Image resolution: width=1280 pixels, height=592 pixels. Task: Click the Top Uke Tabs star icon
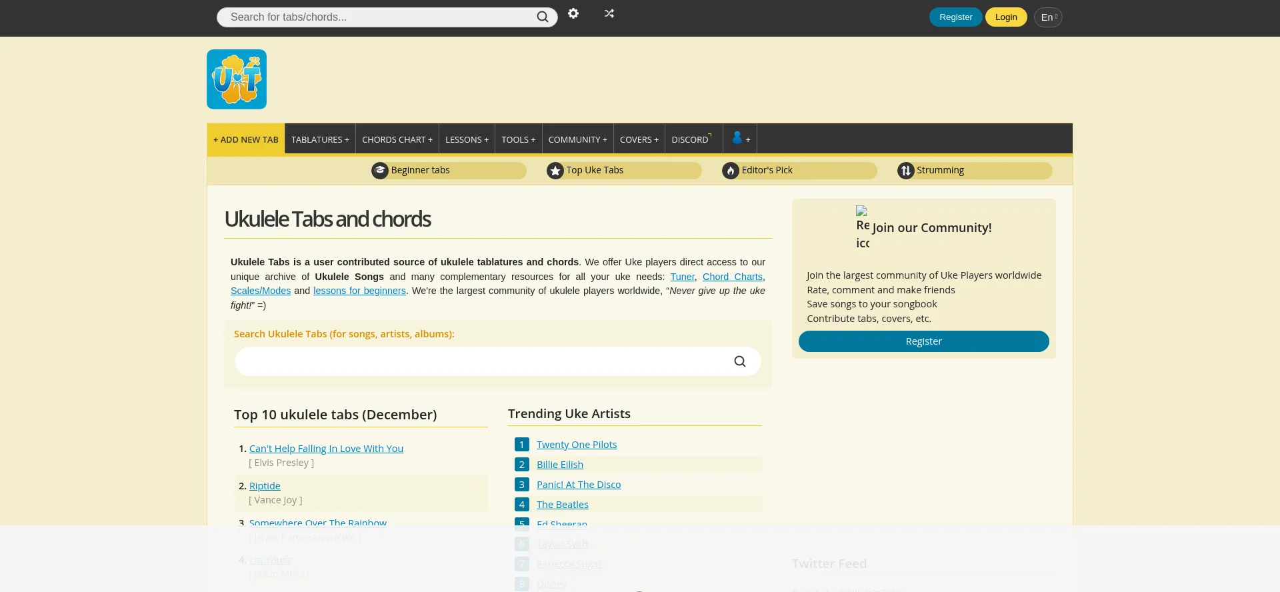pos(555,171)
